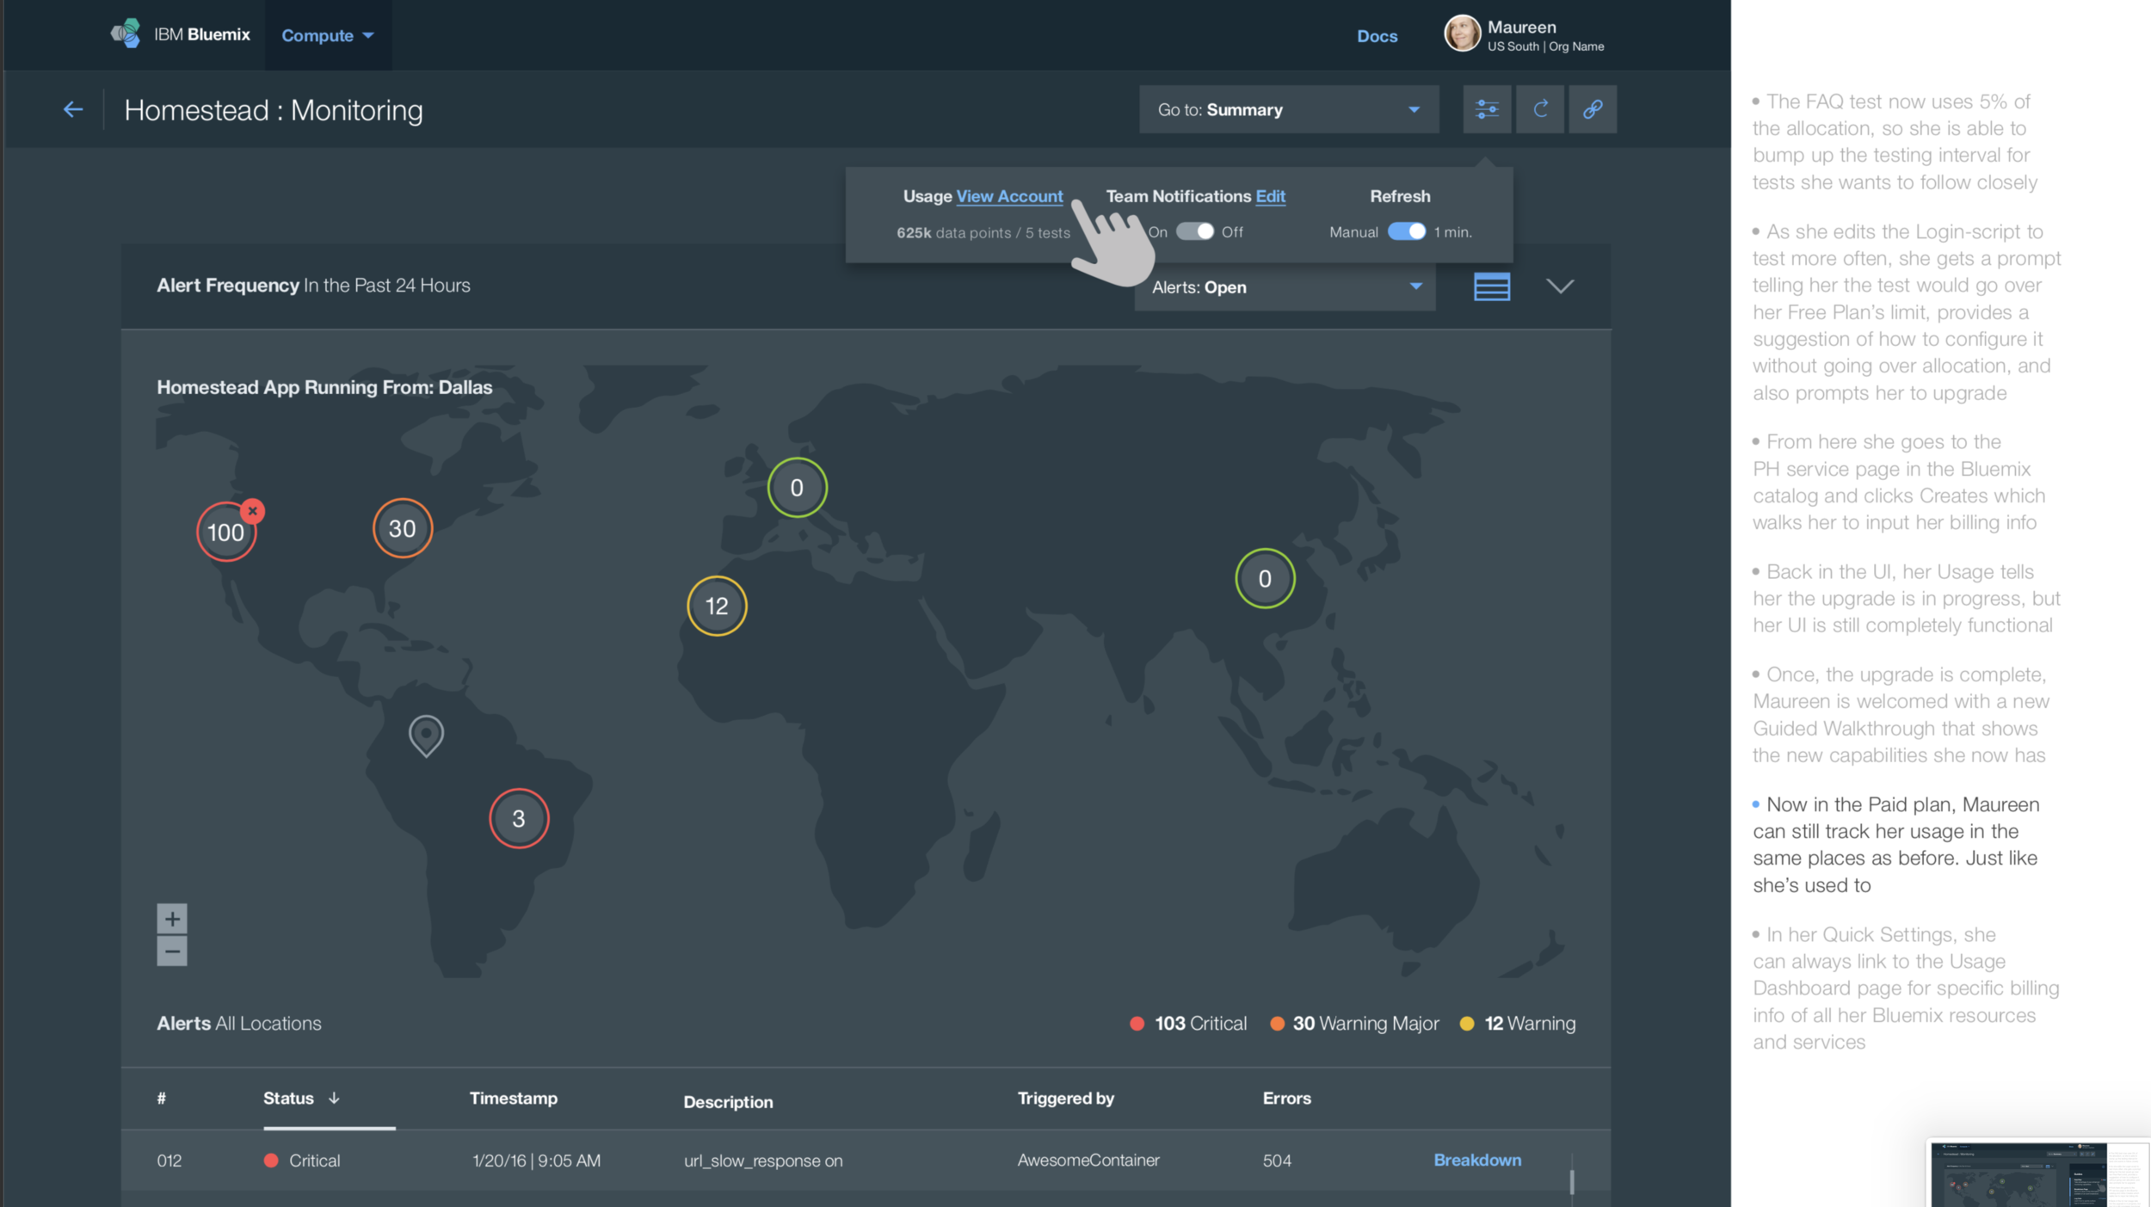Open quick settings sliders icon

click(1486, 109)
